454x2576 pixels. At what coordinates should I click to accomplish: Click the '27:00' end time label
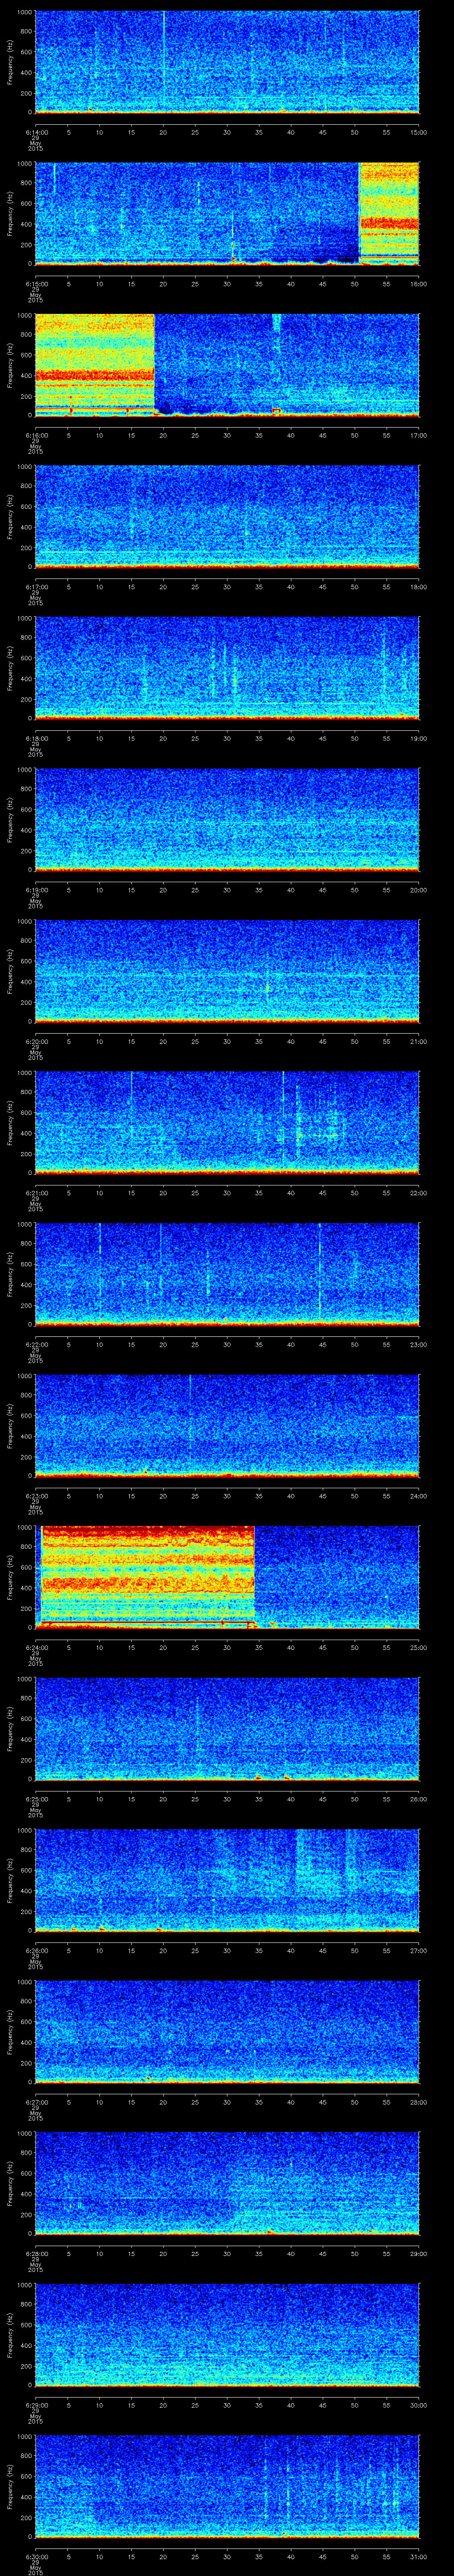[x=418, y=1950]
